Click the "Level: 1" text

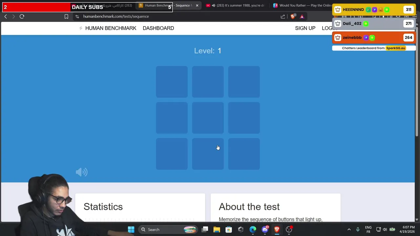pyautogui.click(x=208, y=50)
